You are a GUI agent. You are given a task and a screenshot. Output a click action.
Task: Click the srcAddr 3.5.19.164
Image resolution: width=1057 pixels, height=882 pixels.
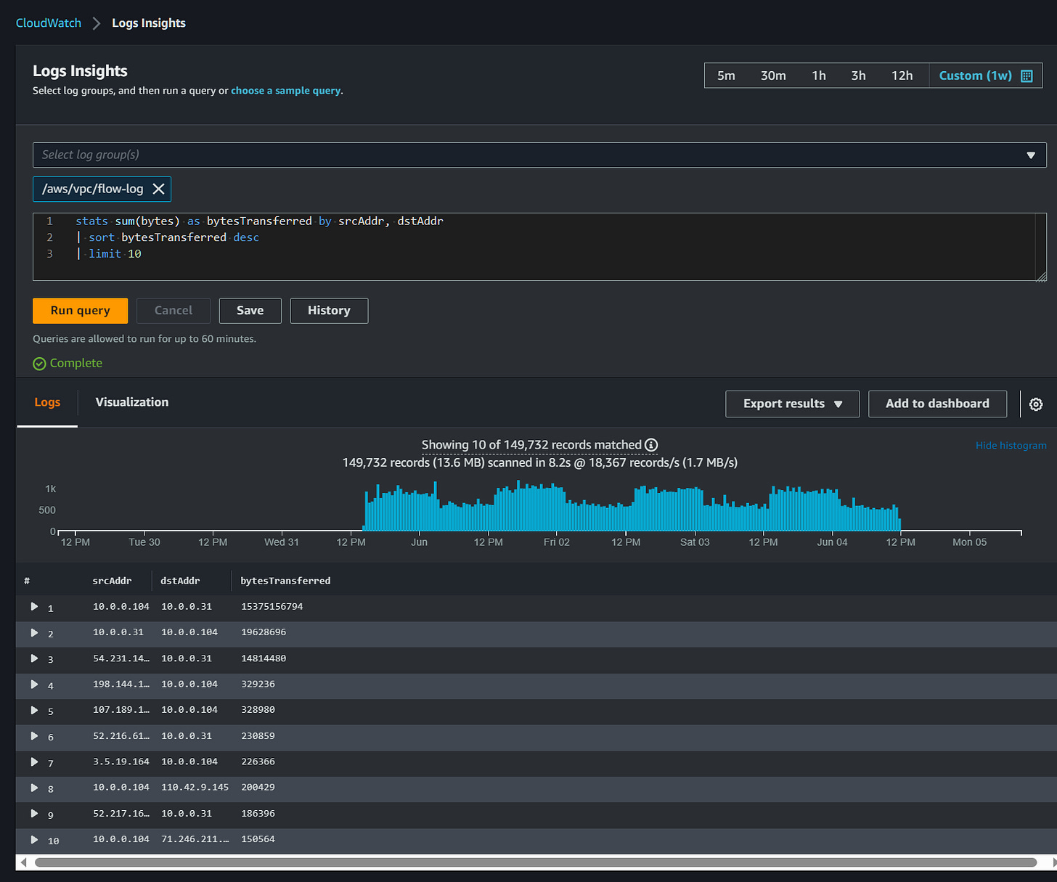[121, 761]
